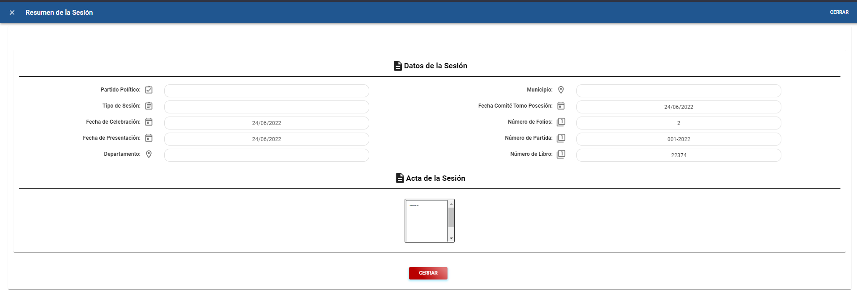Click the Acta de la Sesión document preview
The height and width of the screenshot is (292, 857).
tap(426, 221)
